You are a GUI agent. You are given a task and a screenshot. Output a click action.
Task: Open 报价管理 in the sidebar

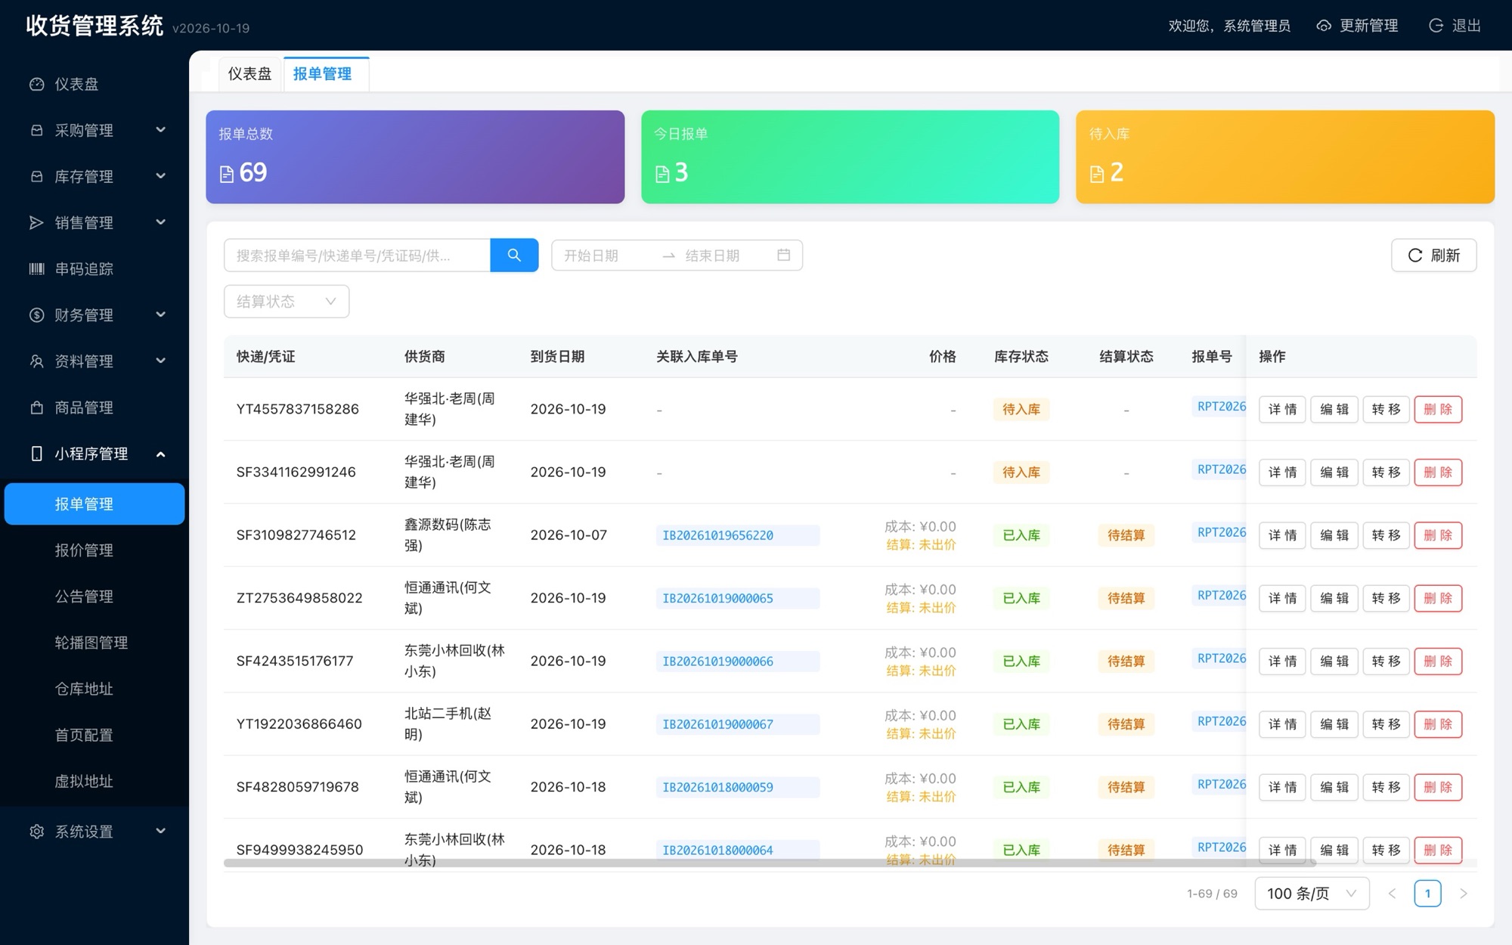[x=94, y=550]
